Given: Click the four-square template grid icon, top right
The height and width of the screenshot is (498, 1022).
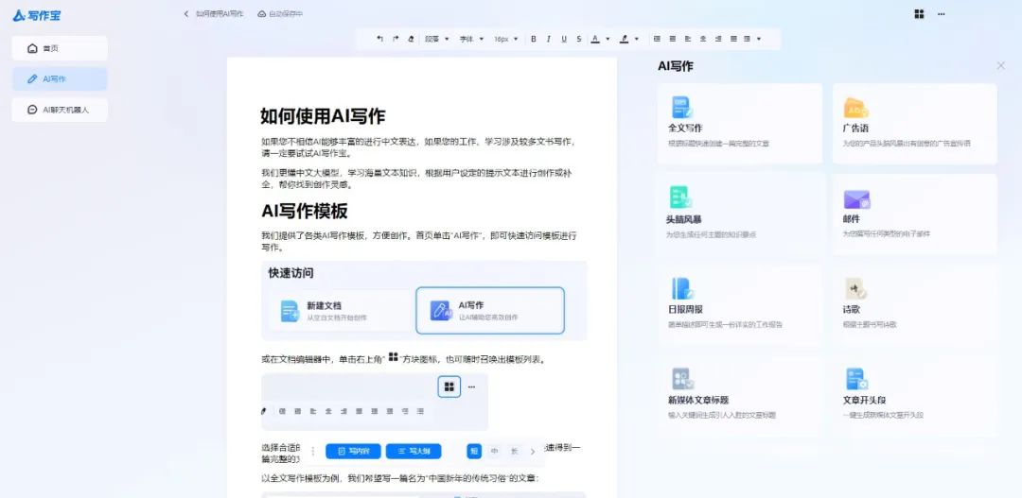Looking at the screenshot, I should 919,13.
